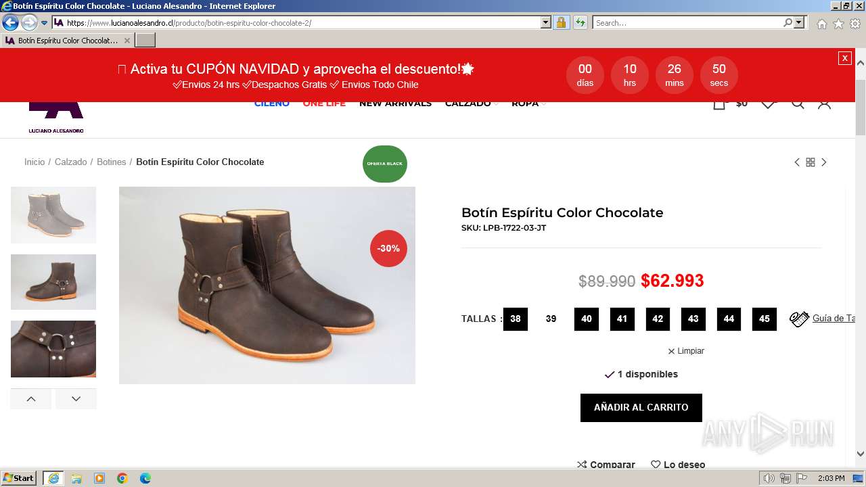Go to previous product arrow
The image size is (866, 487).
pyautogui.click(x=797, y=162)
